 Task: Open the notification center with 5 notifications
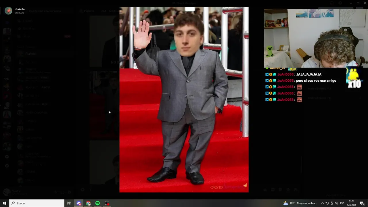point(362,203)
